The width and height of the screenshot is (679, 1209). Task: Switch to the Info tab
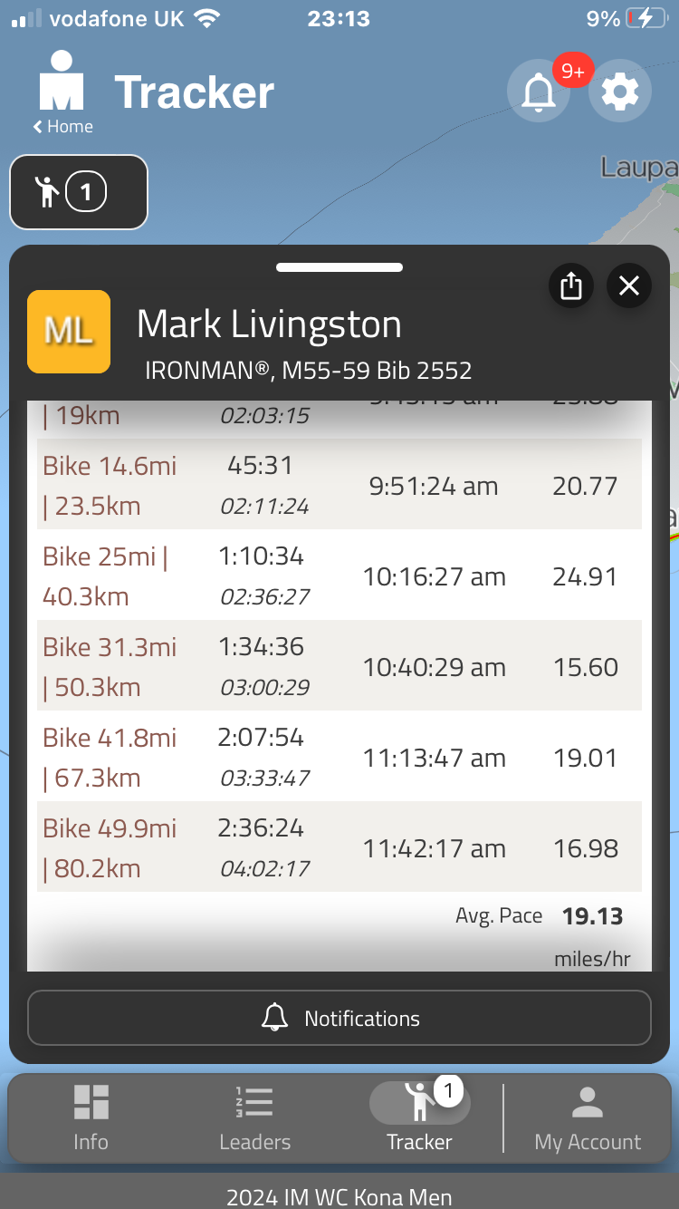91,1118
